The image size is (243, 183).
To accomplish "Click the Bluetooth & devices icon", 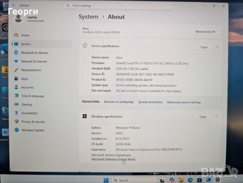I will (x=16, y=53).
